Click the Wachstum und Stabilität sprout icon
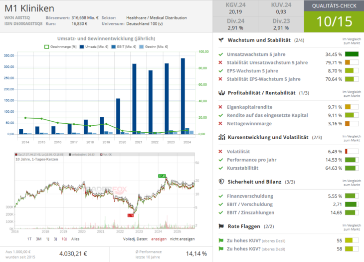Viewport: 364px width, 262px height. [x=220, y=40]
